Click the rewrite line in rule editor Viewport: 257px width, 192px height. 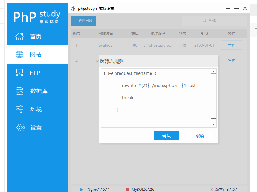(x=159, y=86)
